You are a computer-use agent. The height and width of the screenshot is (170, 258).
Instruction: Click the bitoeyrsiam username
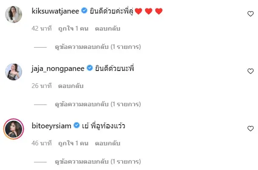click(52, 125)
